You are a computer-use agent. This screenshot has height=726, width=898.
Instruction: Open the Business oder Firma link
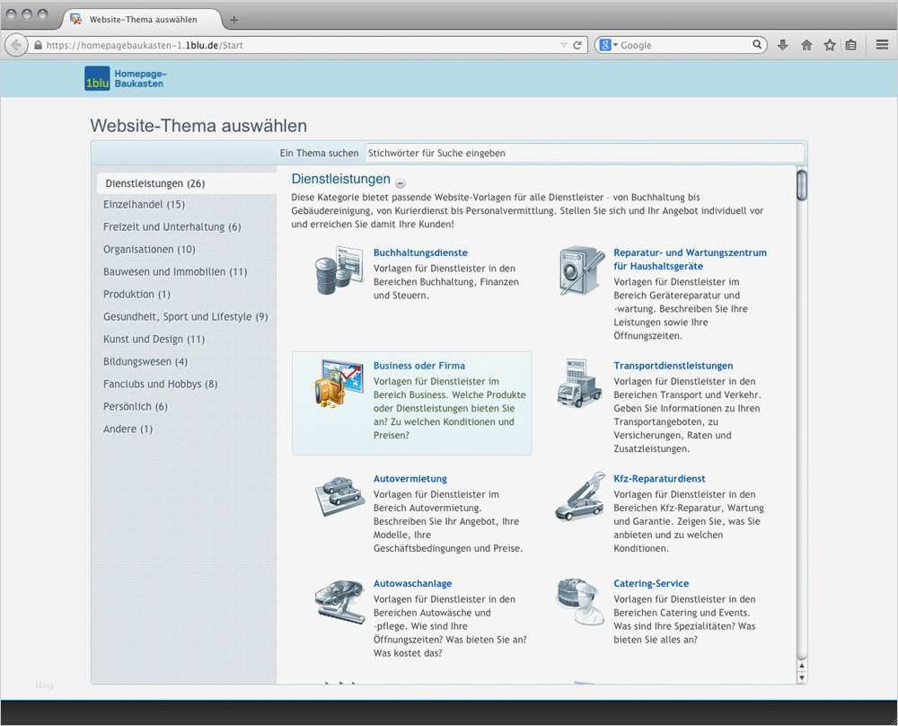pos(419,366)
